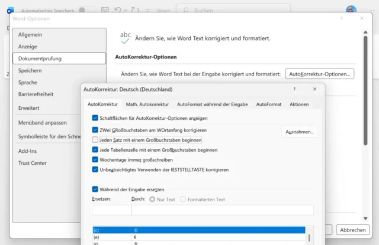
Task: Click the Durch replacement text field
Action: (223, 210)
